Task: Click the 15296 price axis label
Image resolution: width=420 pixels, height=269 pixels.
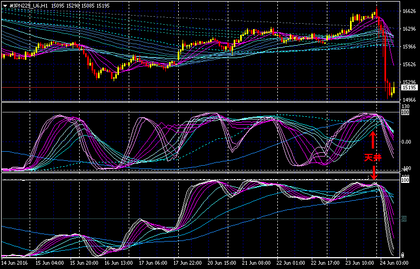Action: [x=409, y=82]
